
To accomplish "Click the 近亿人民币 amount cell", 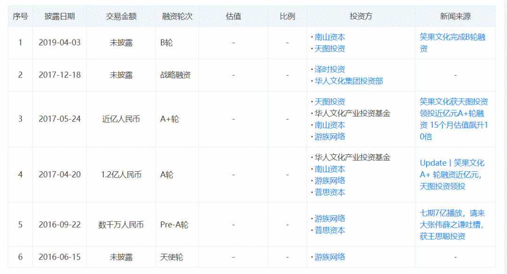I will pyautogui.click(x=121, y=119).
